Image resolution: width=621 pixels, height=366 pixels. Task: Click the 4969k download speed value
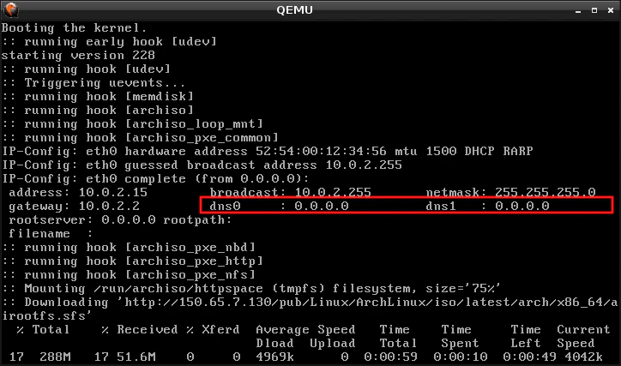click(x=274, y=357)
